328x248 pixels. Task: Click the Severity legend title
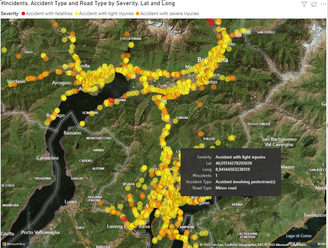coord(10,14)
